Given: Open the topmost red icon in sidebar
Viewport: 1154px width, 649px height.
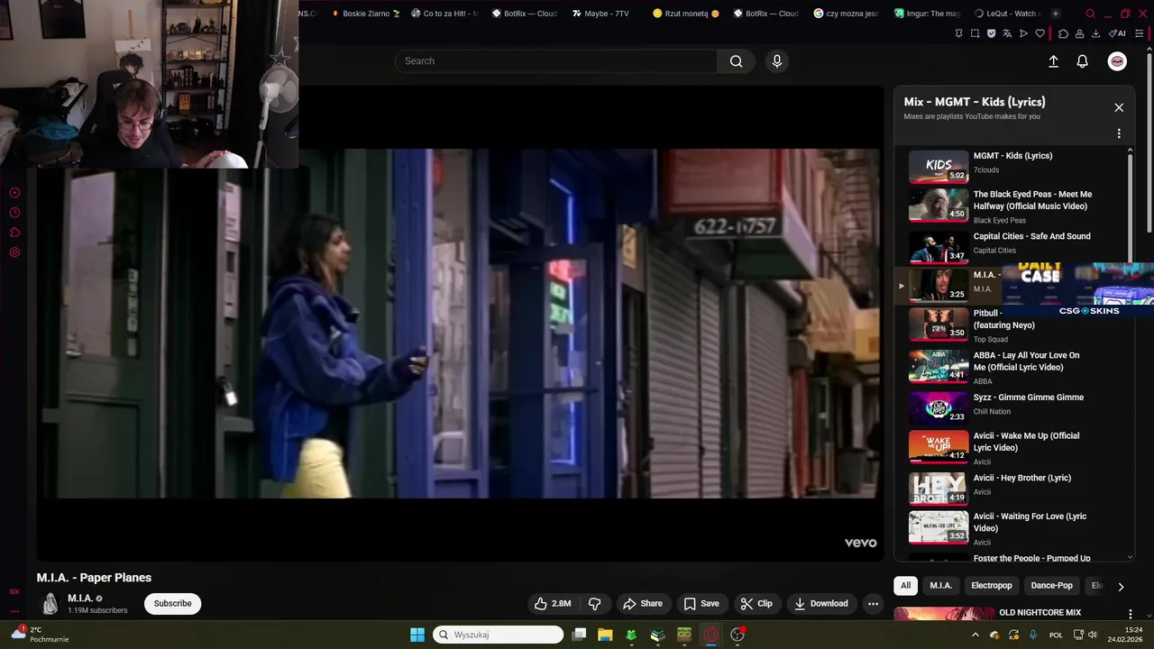Looking at the screenshot, I should [x=14, y=193].
